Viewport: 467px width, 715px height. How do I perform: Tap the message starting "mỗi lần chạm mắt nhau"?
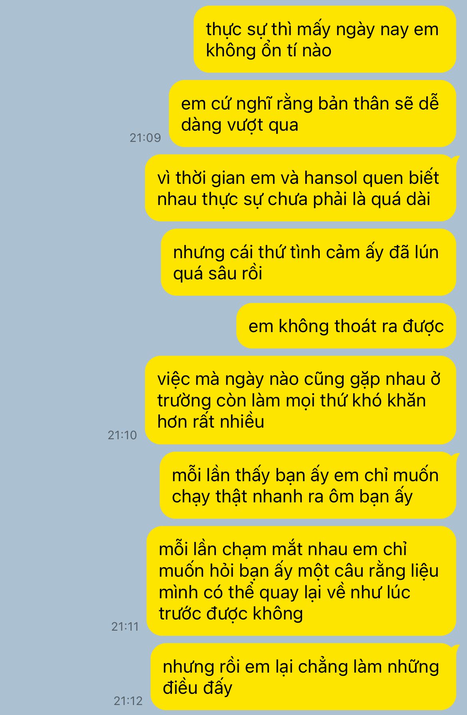[301, 581]
